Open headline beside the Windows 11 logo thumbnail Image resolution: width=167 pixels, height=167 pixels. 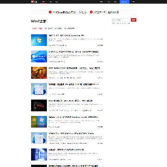pyautogui.click(x=73, y=52)
